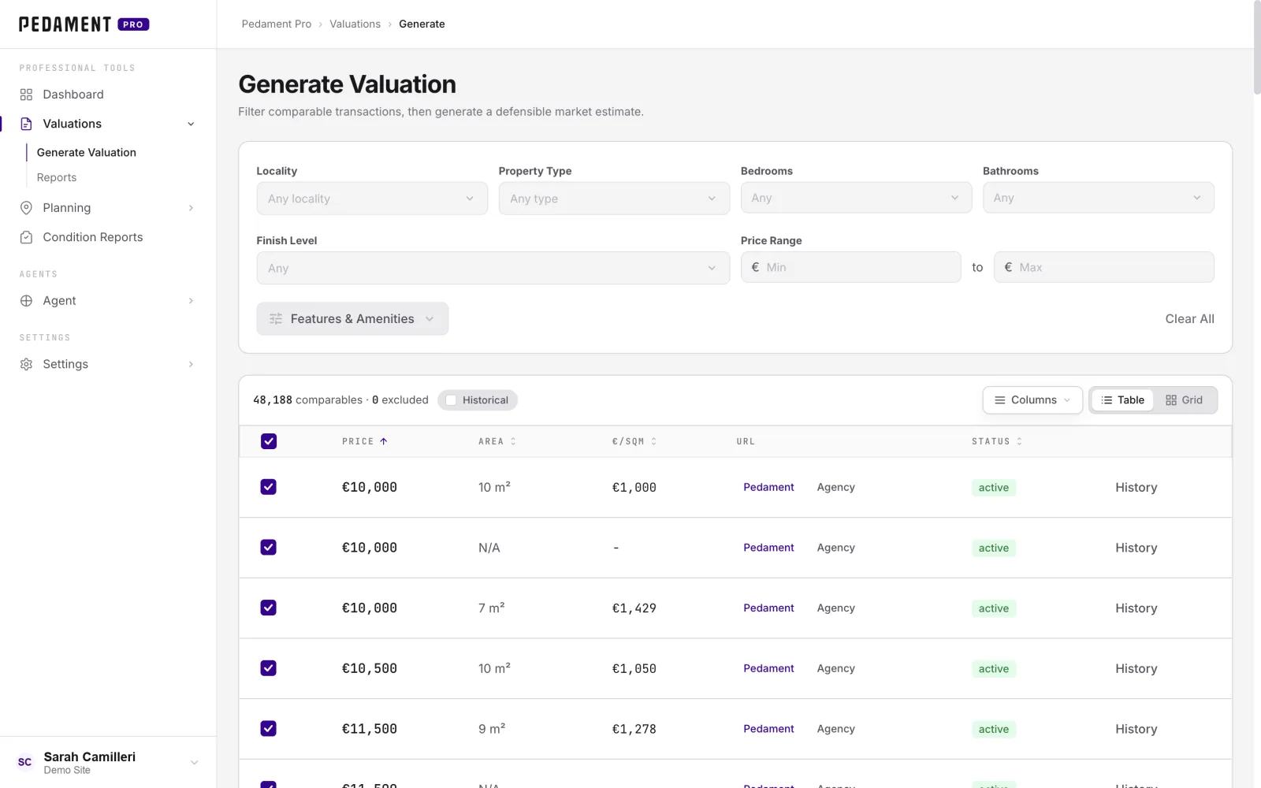
Task: Uncheck the €10,500 row checkbox
Action: [x=269, y=668]
